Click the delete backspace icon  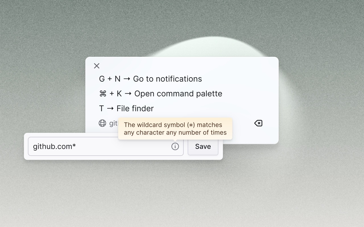pos(258,123)
